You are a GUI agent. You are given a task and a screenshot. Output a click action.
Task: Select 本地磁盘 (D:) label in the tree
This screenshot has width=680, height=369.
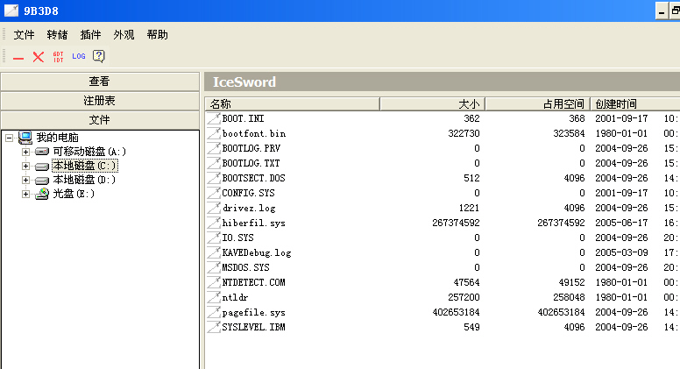click(x=84, y=180)
